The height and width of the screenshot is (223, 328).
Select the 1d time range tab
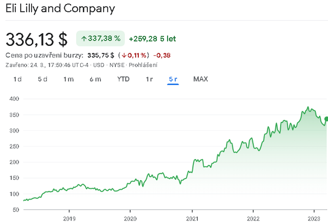tap(18, 79)
